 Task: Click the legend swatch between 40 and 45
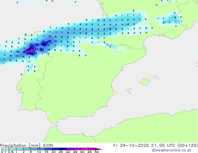click(x=85, y=149)
